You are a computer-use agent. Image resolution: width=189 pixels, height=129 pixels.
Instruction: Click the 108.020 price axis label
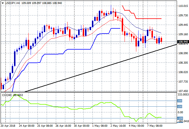click(x=183, y=72)
